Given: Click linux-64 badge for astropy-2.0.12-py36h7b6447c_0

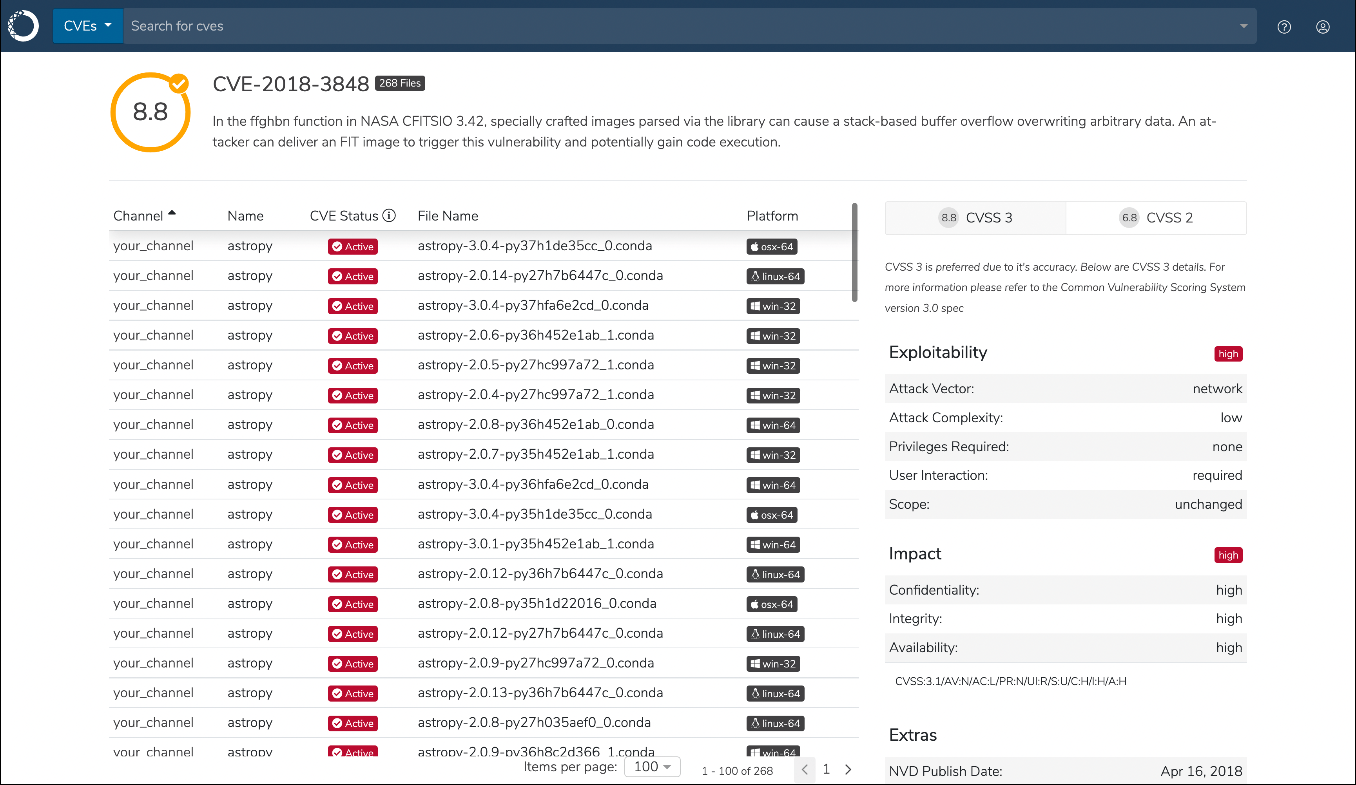Looking at the screenshot, I should click(x=775, y=574).
